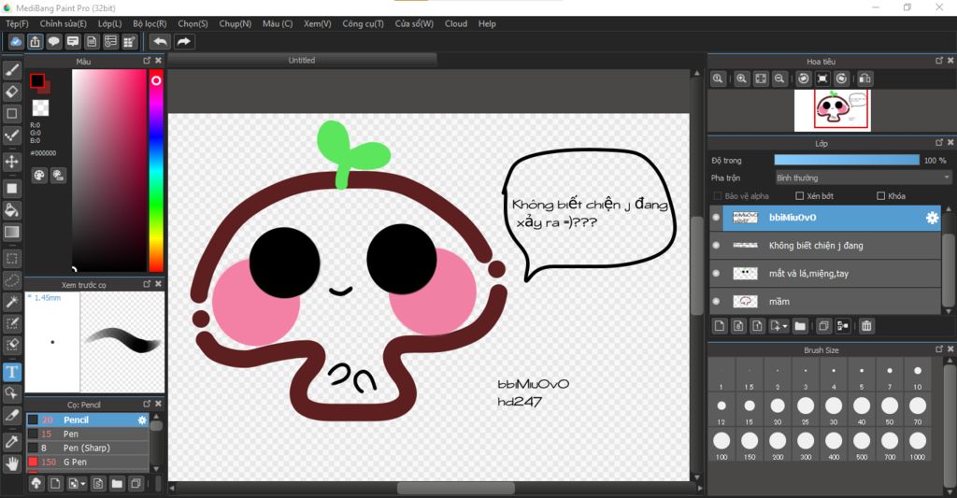Add a layer folder
The height and width of the screenshot is (498, 957).
coord(800,326)
